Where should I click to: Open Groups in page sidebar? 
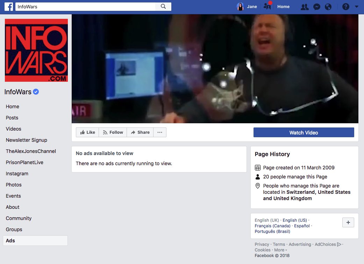[x=14, y=229]
